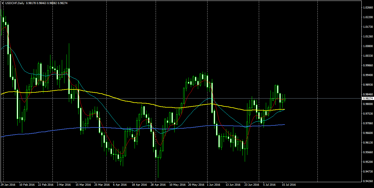Screen dimensions: 374x188
Task: Click the 10 May 2016 date label
Action: [178, 185]
